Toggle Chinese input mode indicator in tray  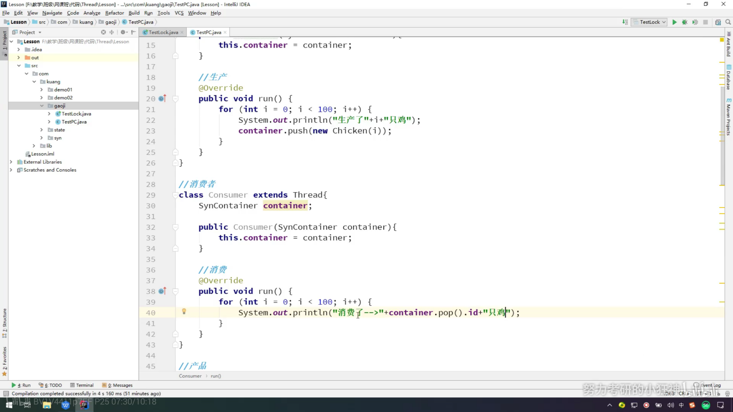coord(681,405)
